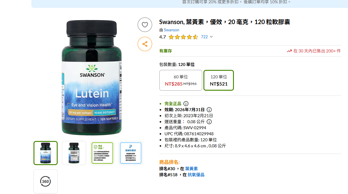Select the first bottle front thumbnail

[46, 153]
